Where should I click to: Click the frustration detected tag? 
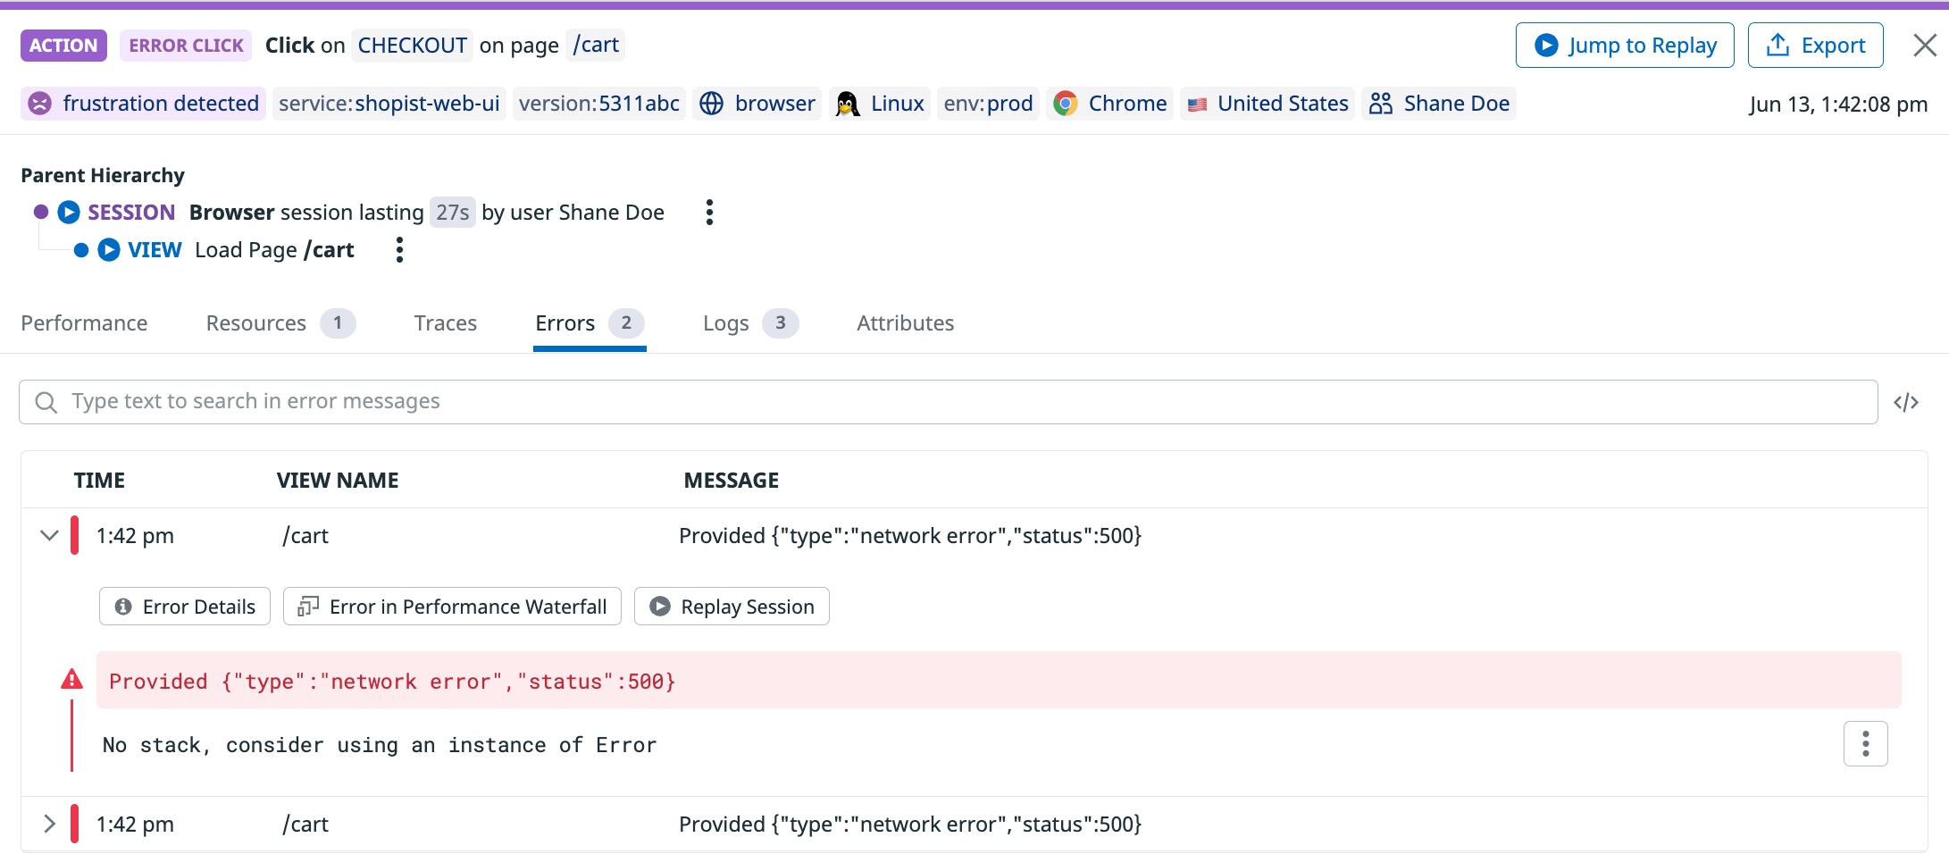[143, 104]
